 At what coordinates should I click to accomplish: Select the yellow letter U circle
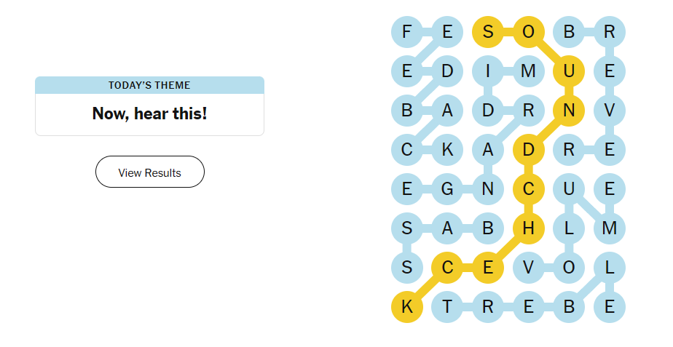click(569, 71)
